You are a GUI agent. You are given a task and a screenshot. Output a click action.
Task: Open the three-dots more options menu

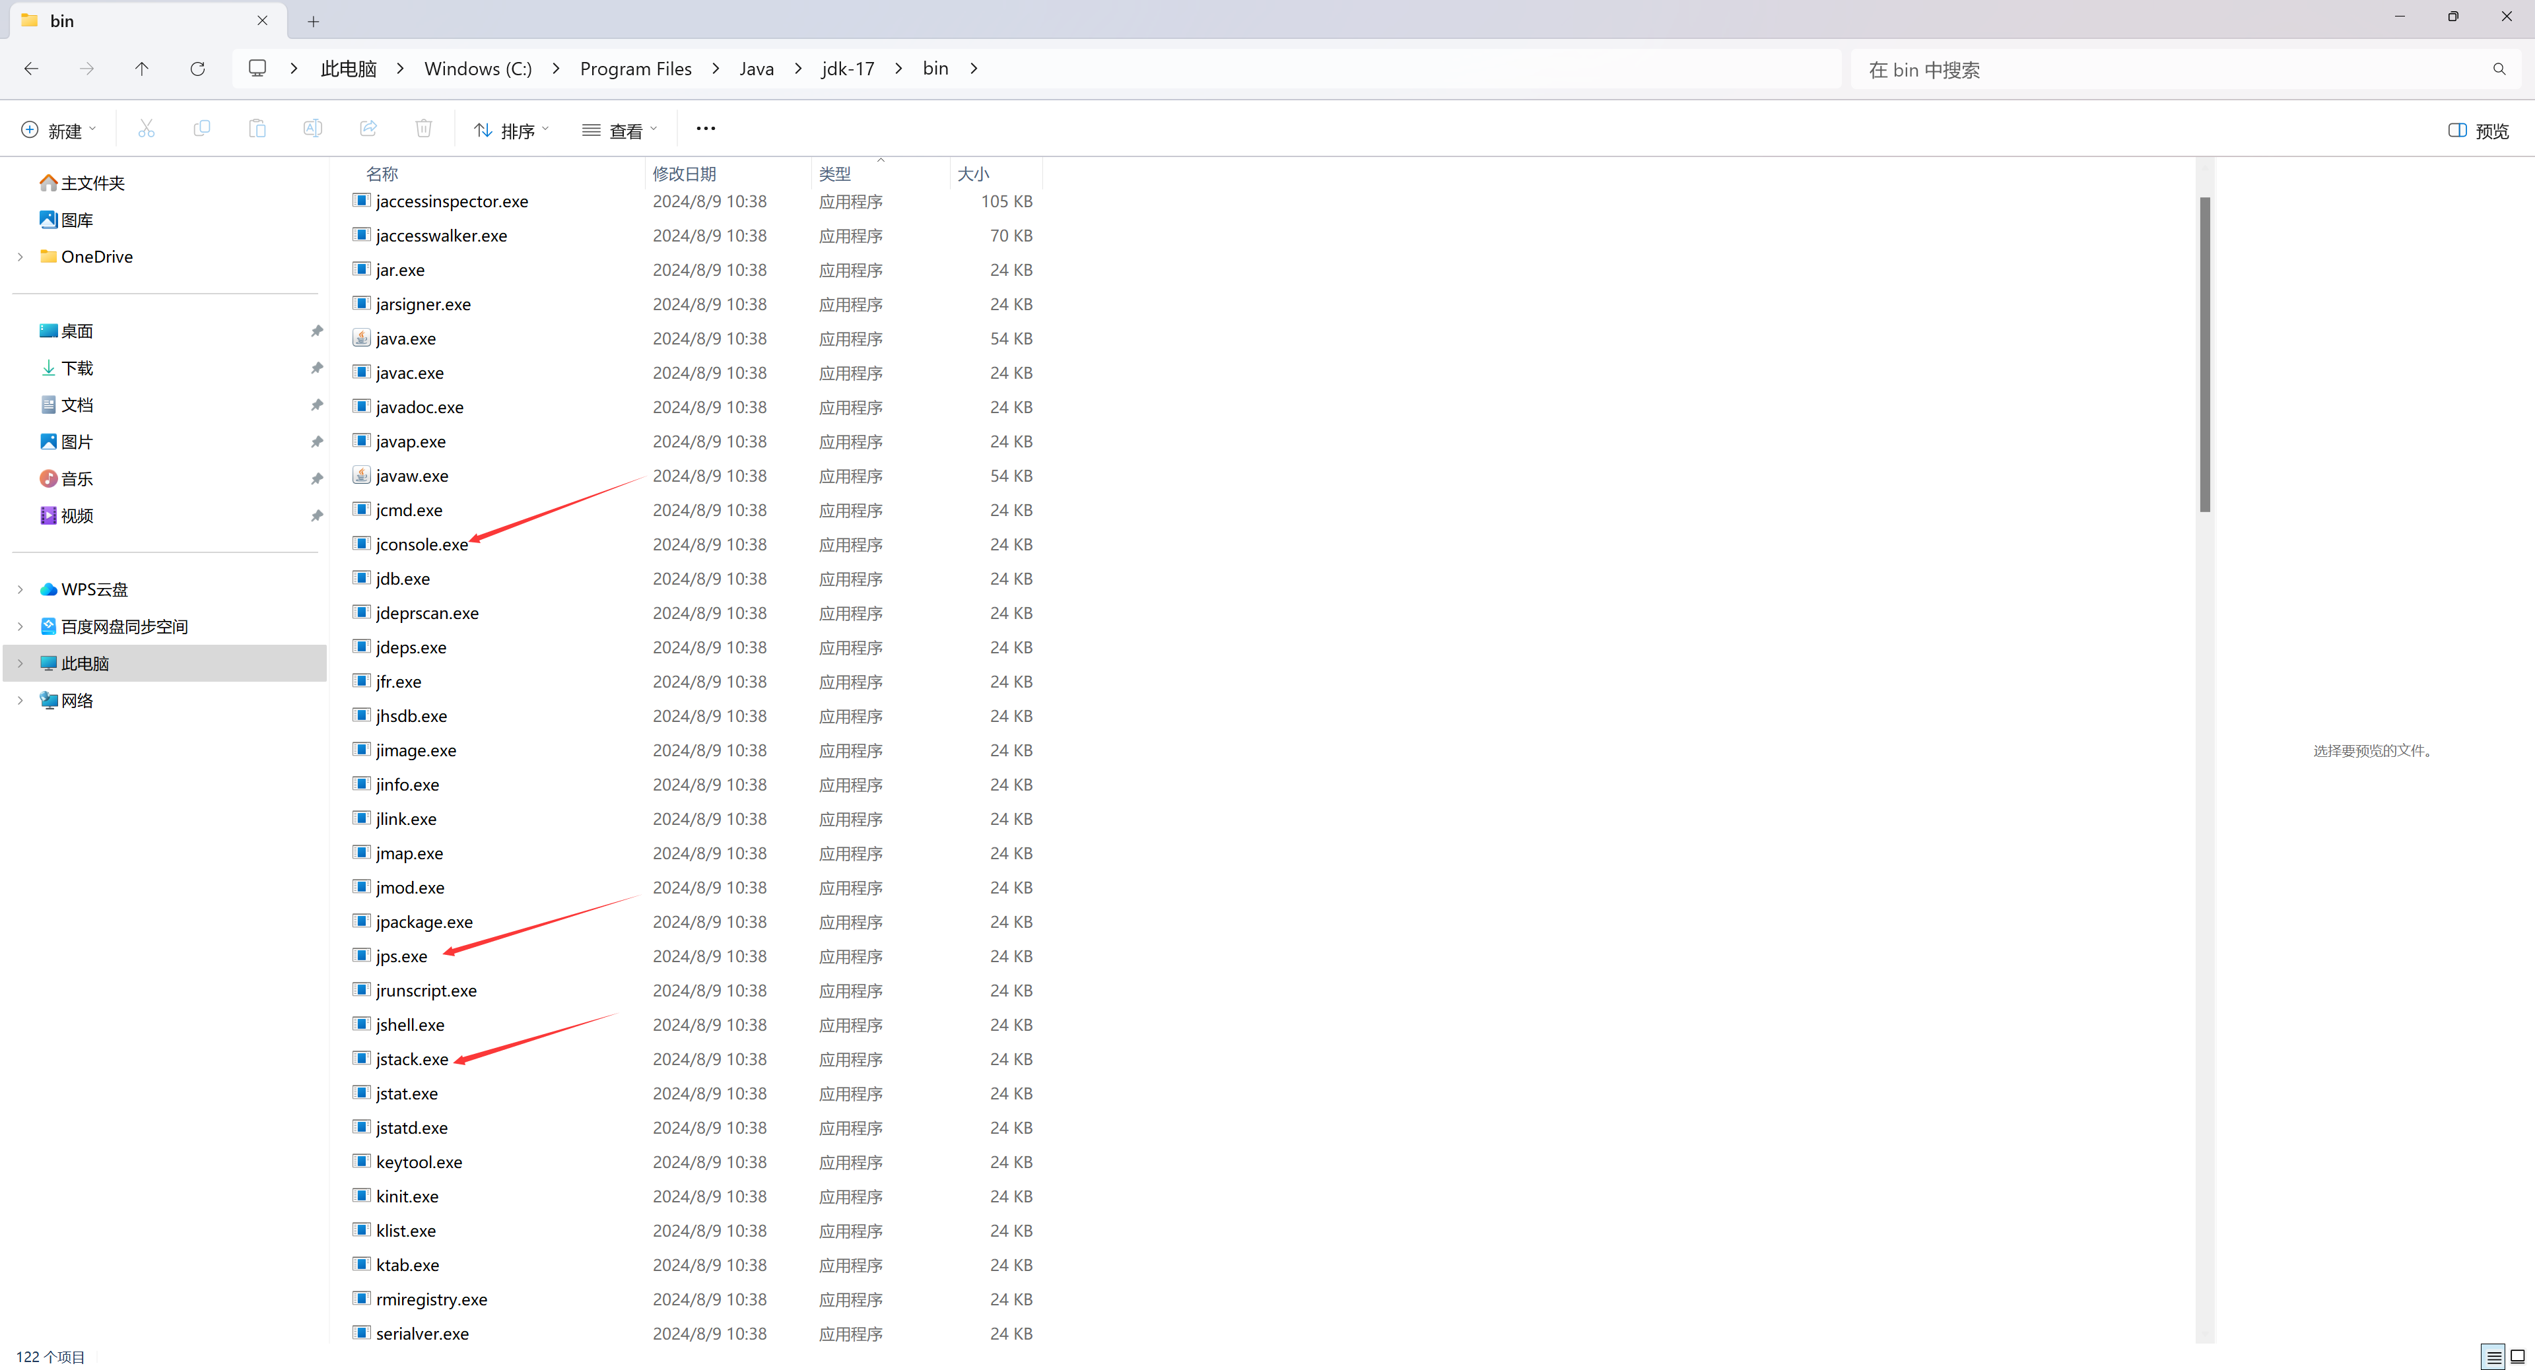coord(704,129)
